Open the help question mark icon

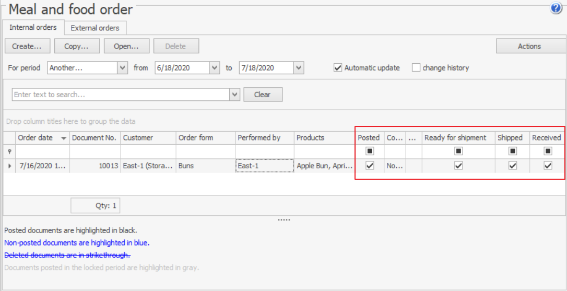[x=556, y=8]
